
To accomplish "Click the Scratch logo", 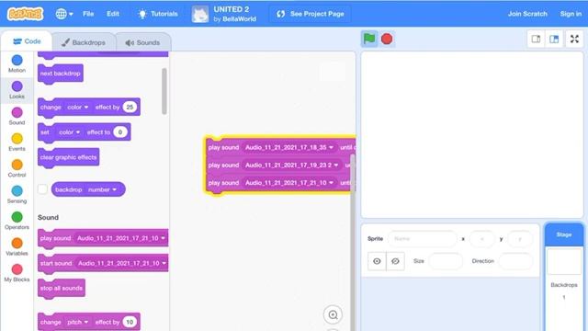I will pos(25,14).
